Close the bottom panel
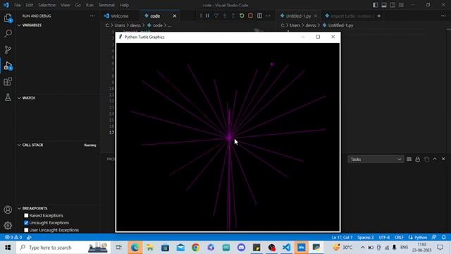Viewport: 451px width, 254px height. tap(443, 159)
